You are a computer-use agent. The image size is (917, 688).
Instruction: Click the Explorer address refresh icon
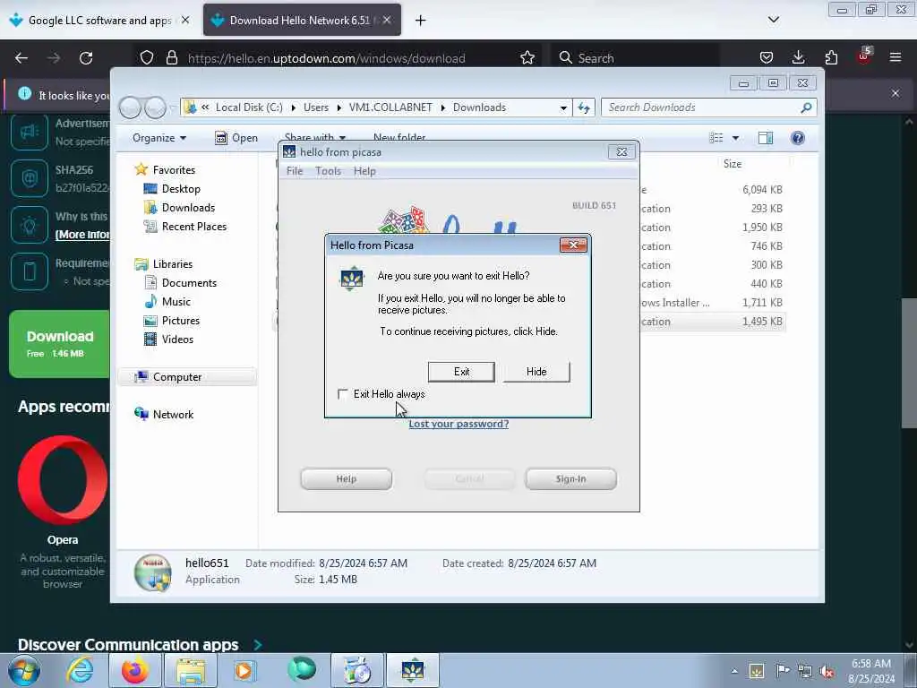[x=584, y=107]
